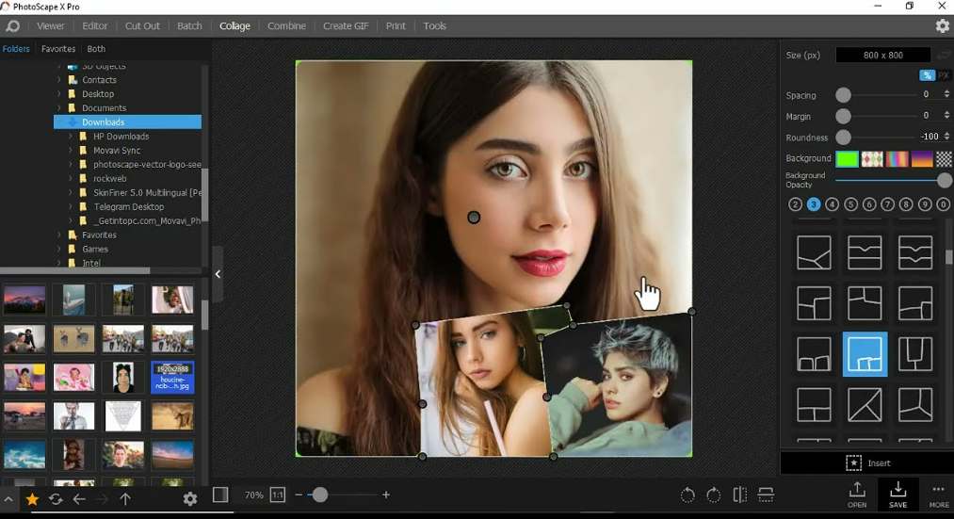Image resolution: width=954 pixels, height=519 pixels.
Task: Select the 4-photo layout count
Action: click(832, 204)
